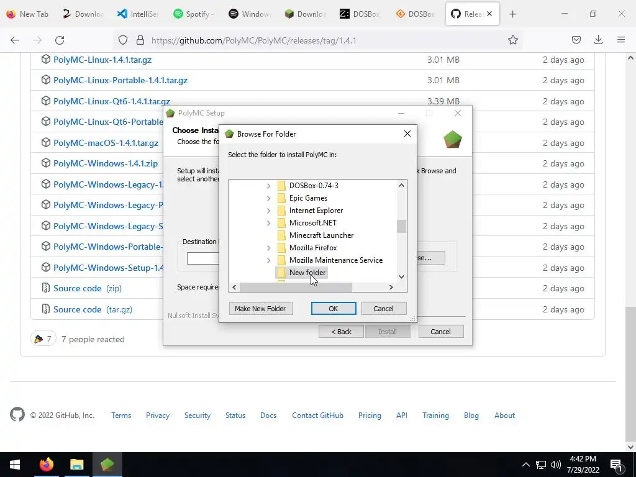Open the Terms footer link
This screenshot has width=636, height=477.
pos(121,416)
